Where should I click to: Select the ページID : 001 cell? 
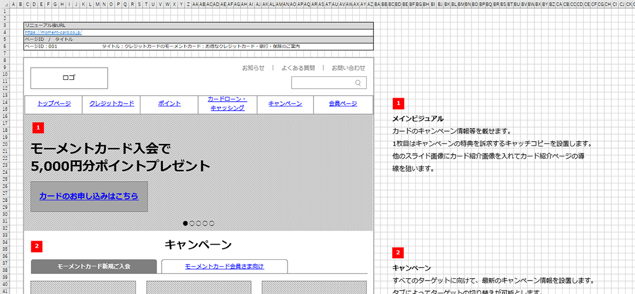(x=41, y=46)
